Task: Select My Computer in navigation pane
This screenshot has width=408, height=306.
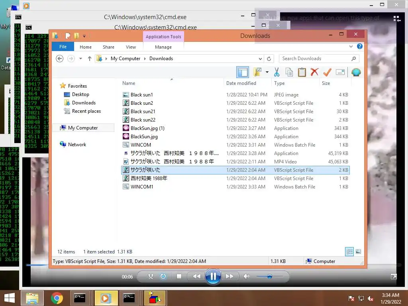Action: [83, 128]
